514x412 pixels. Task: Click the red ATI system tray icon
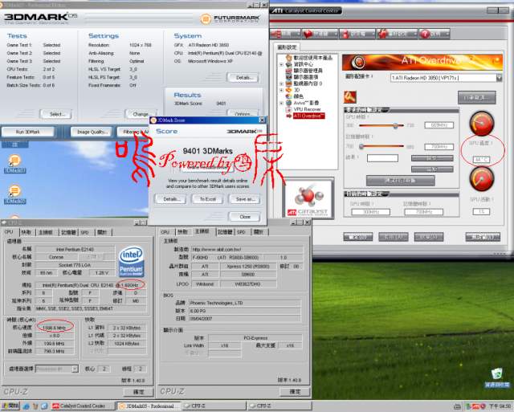coord(475,406)
